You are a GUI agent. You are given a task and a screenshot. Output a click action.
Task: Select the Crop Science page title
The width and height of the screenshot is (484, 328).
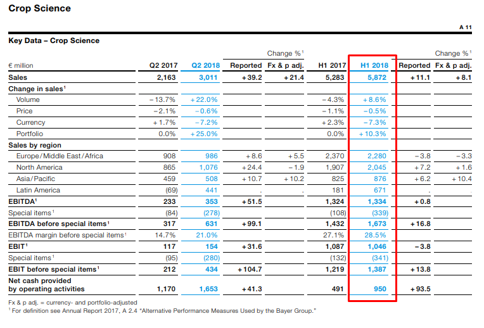[x=39, y=9]
